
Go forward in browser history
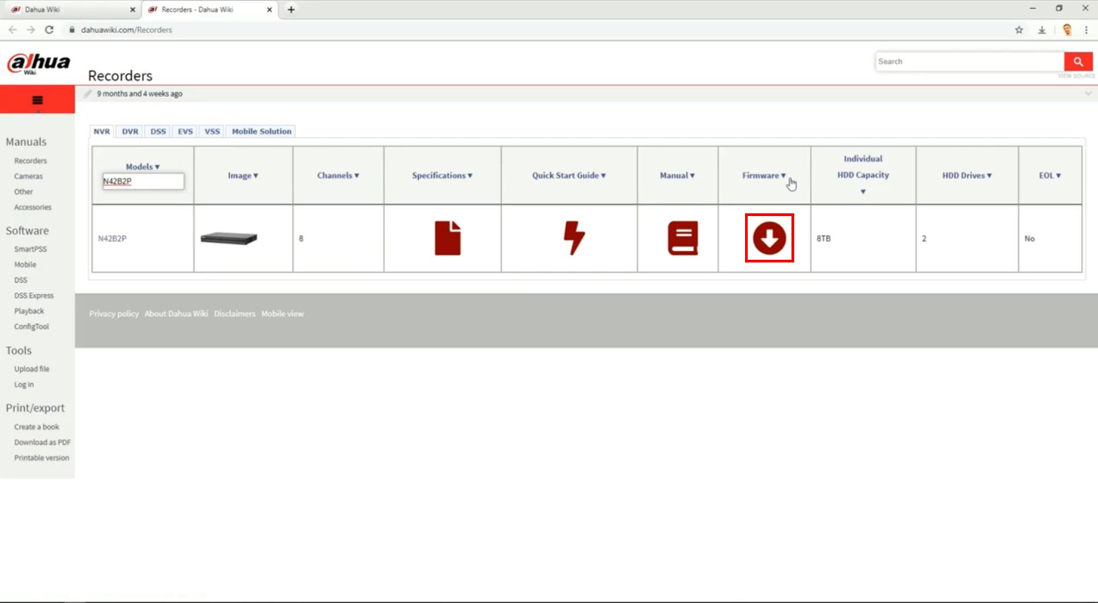click(x=30, y=30)
